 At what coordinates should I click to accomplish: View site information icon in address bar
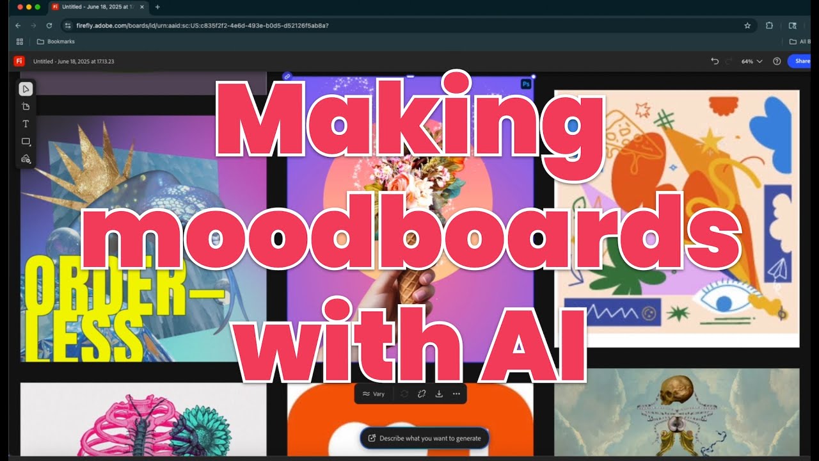coord(68,26)
